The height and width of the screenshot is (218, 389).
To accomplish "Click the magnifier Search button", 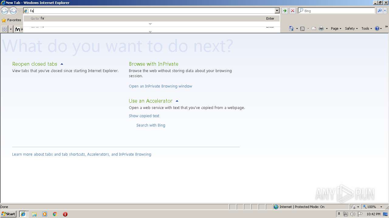I will pyautogui.click(x=380, y=11).
